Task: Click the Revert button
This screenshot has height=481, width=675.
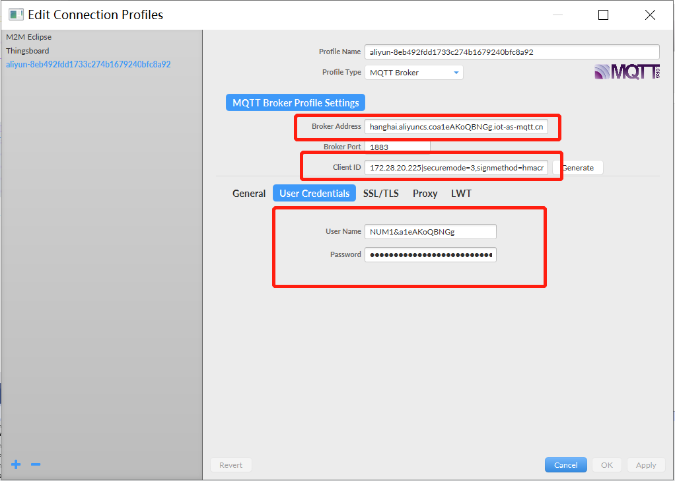Action: (231, 465)
